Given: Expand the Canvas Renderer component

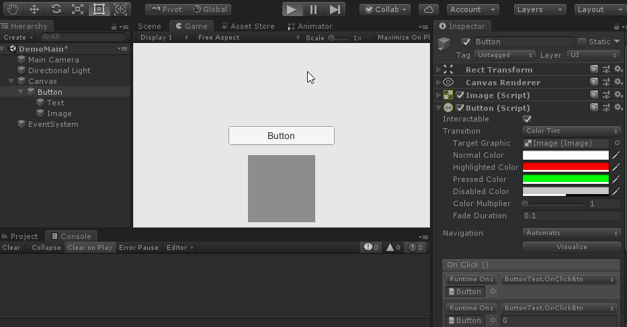Looking at the screenshot, I should [x=439, y=83].
